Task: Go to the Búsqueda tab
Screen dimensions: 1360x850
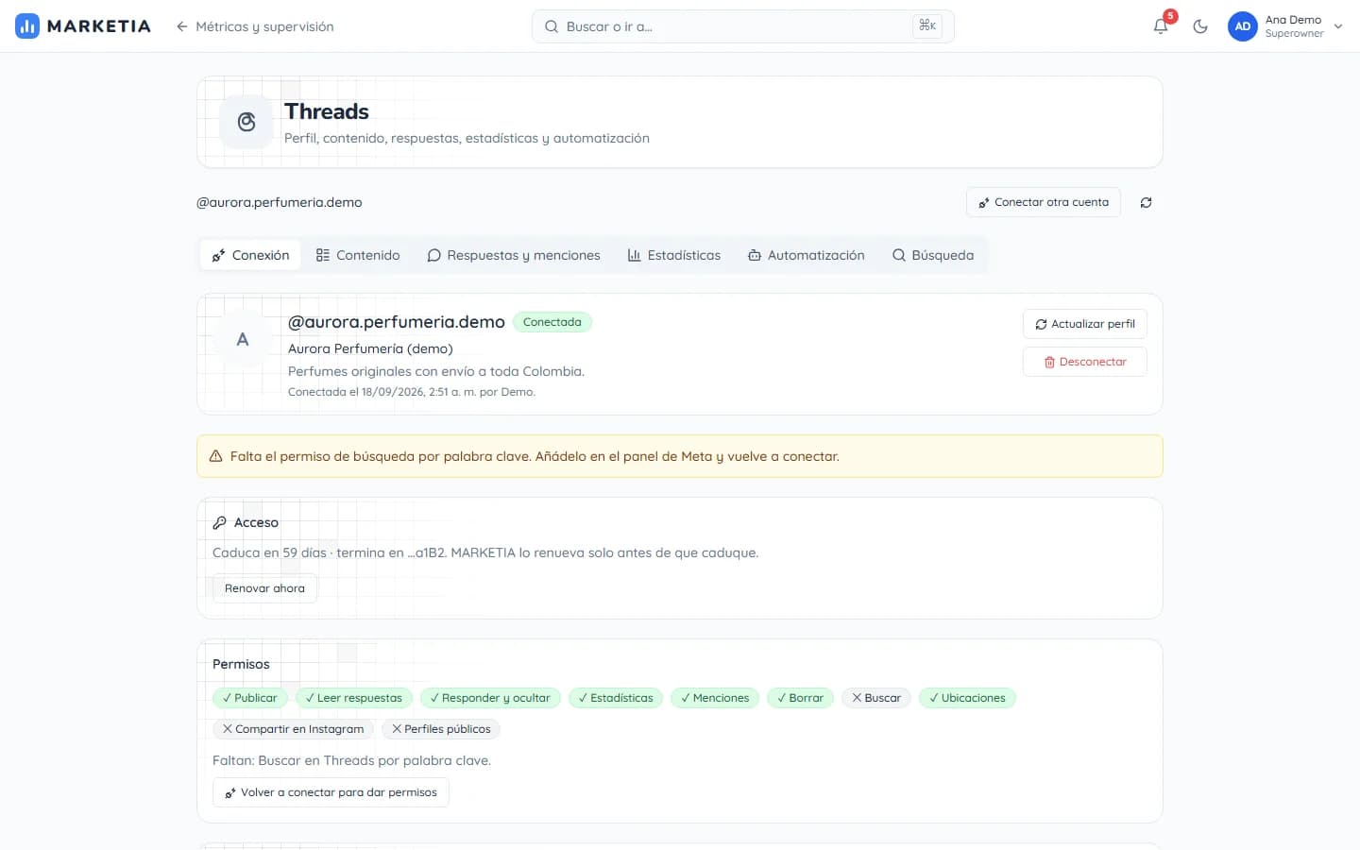Action: coord(933,255)
